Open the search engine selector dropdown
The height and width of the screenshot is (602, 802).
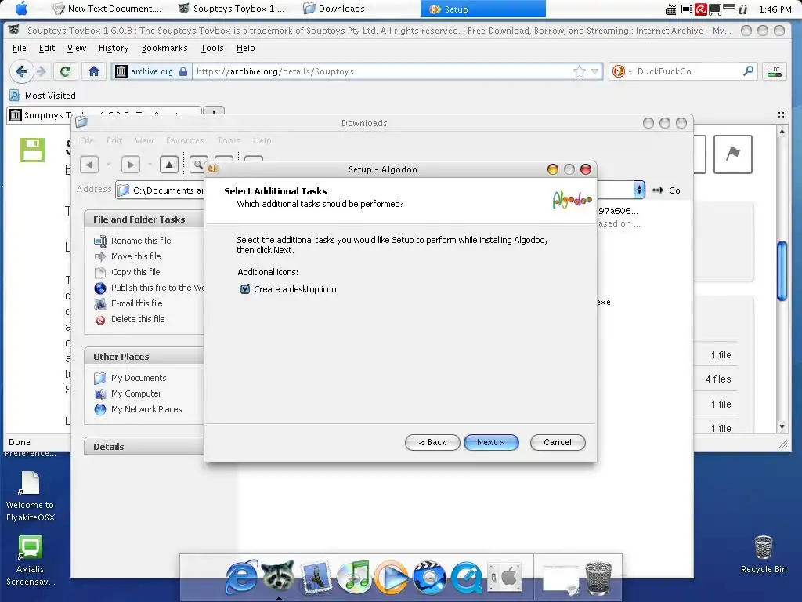click(x=623, y=71)
